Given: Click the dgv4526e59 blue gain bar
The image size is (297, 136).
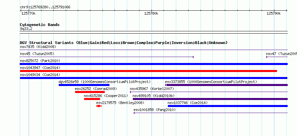Looking at the screenshot, I should (84, 85).
